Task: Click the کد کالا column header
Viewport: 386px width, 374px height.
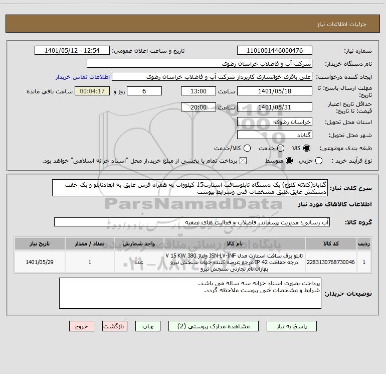Action: (x=331, y=243)
